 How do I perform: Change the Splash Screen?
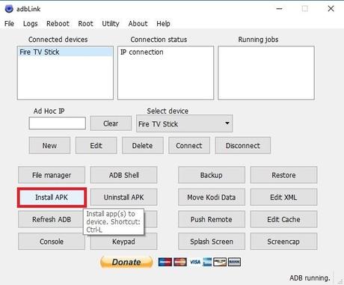click(x=212, y=242)
